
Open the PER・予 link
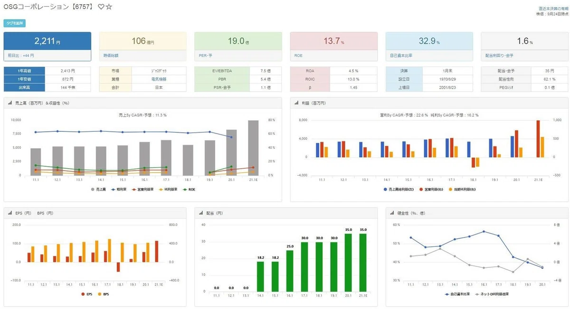205,55
